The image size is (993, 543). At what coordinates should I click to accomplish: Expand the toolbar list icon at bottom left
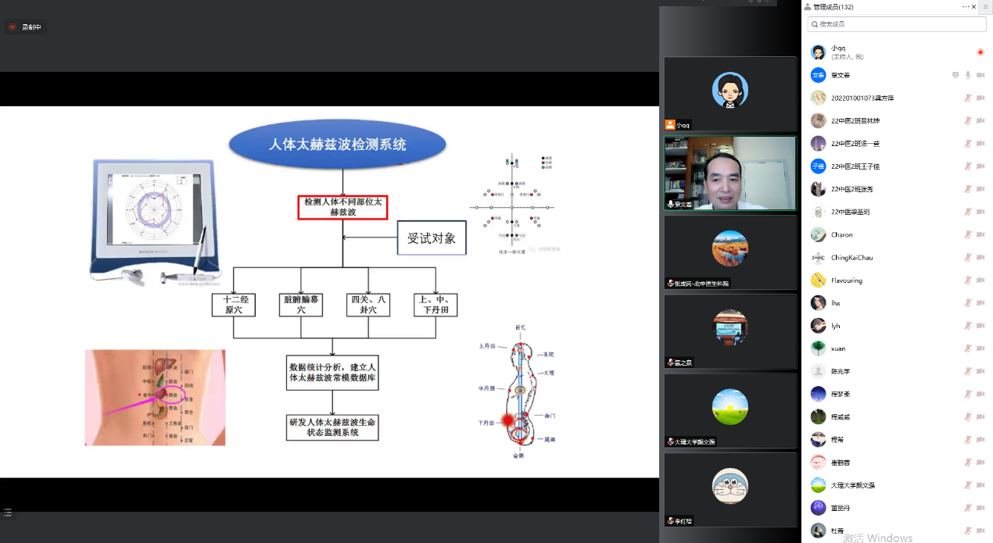(8, 513)
